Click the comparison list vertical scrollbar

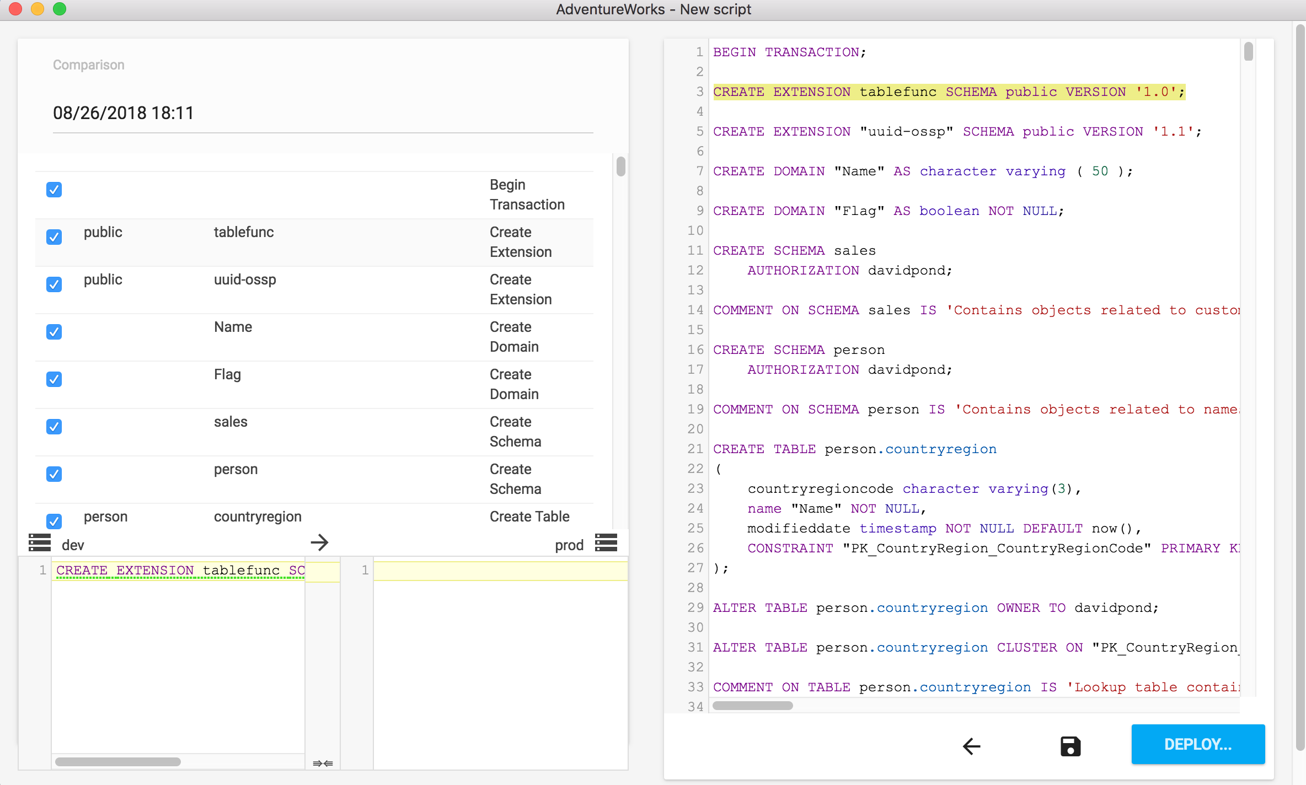[x=621, y=166]
